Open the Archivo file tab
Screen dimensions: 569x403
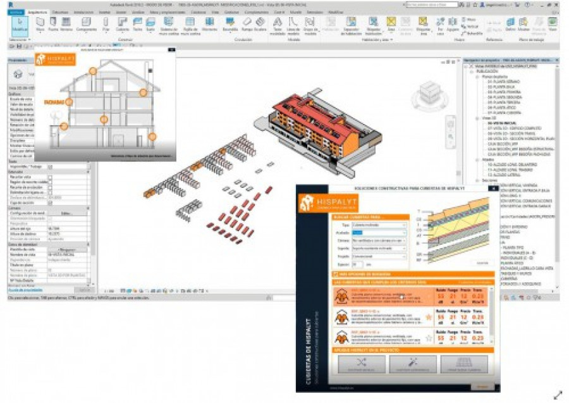[16, 13]
